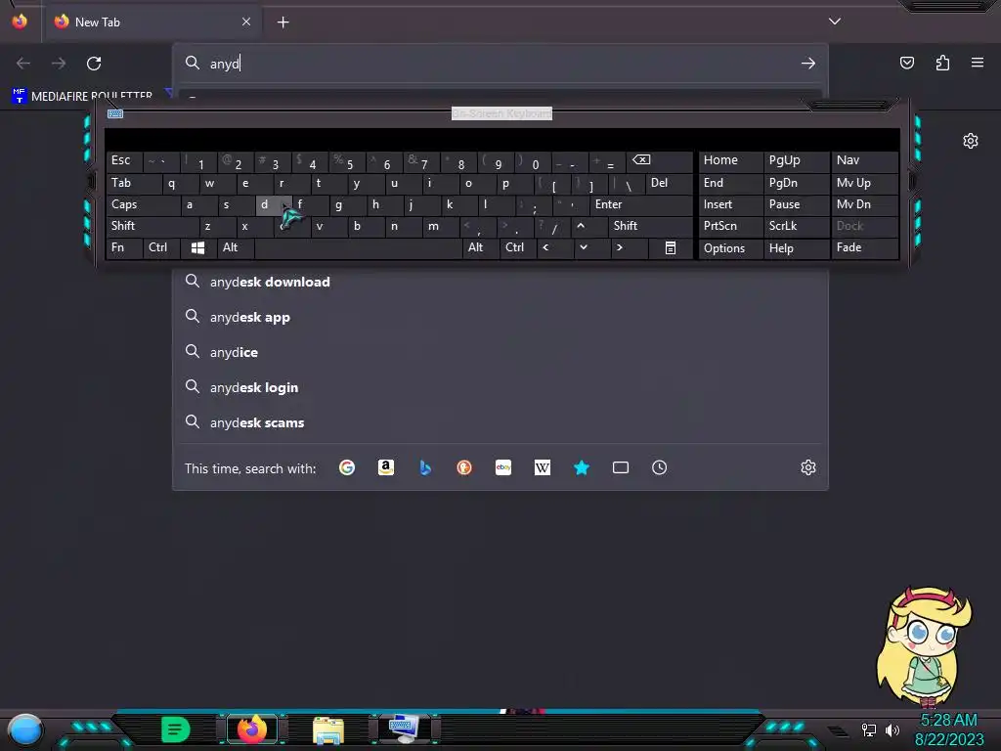This screenshot has width=1001, height=751.
Task: Open Firefox application menu (hamburger)
Action: point(978,63)
